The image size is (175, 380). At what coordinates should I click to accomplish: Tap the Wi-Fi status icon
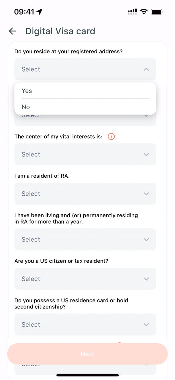[x=143, y=12]
